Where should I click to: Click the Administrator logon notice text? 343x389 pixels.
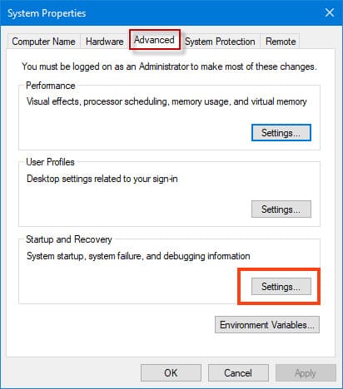[x=169, y=66]
